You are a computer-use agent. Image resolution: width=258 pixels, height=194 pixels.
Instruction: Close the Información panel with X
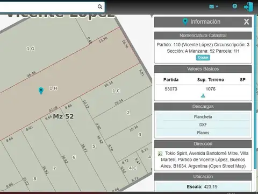[247, 22]
